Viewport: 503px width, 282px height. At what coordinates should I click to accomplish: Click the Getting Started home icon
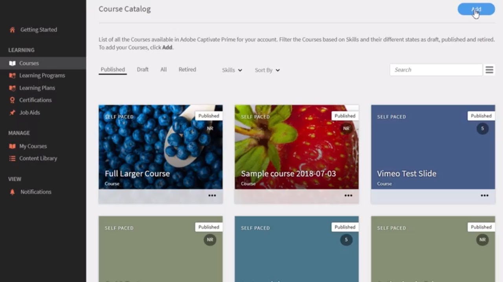tap(12, 30)
